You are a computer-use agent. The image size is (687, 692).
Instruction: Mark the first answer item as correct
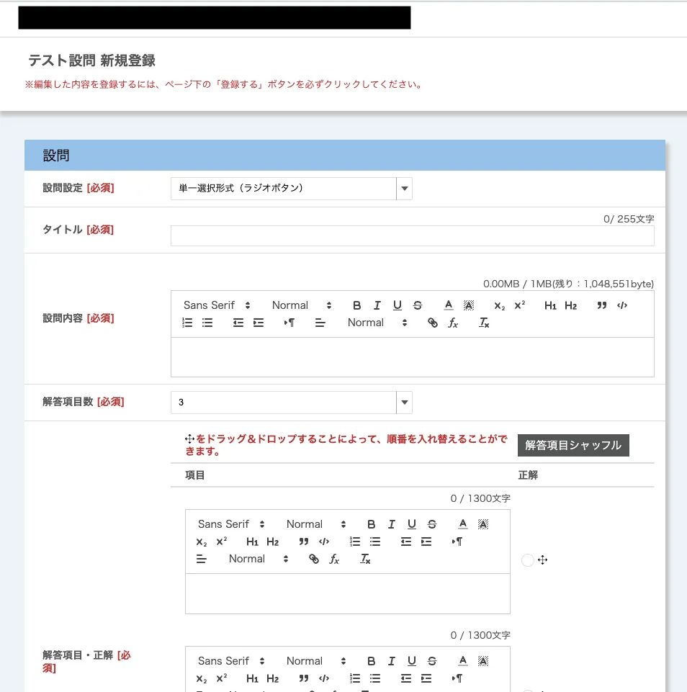click(x=527, y=560)
